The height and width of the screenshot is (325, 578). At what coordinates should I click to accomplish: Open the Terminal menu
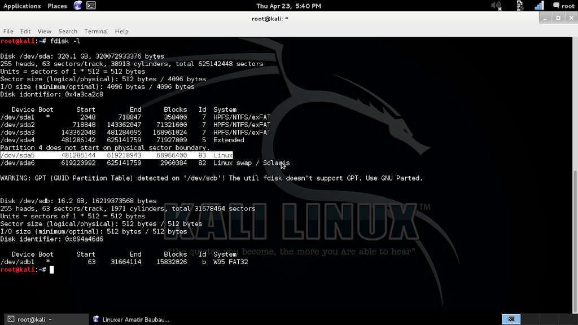[96, 32]
